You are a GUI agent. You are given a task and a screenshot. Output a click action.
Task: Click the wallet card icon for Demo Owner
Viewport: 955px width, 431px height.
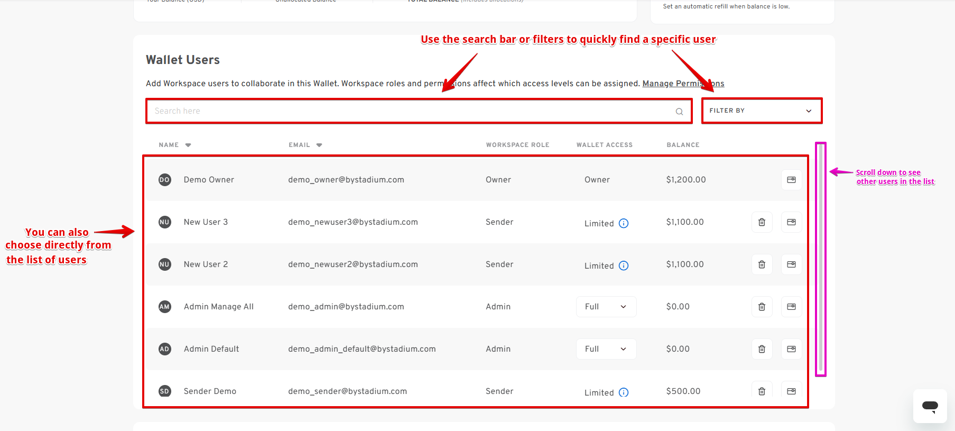(791, 180)
